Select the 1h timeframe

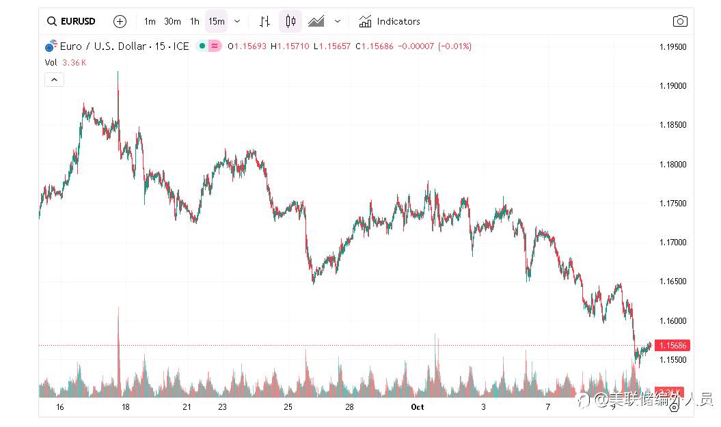(x=195, y=21)
